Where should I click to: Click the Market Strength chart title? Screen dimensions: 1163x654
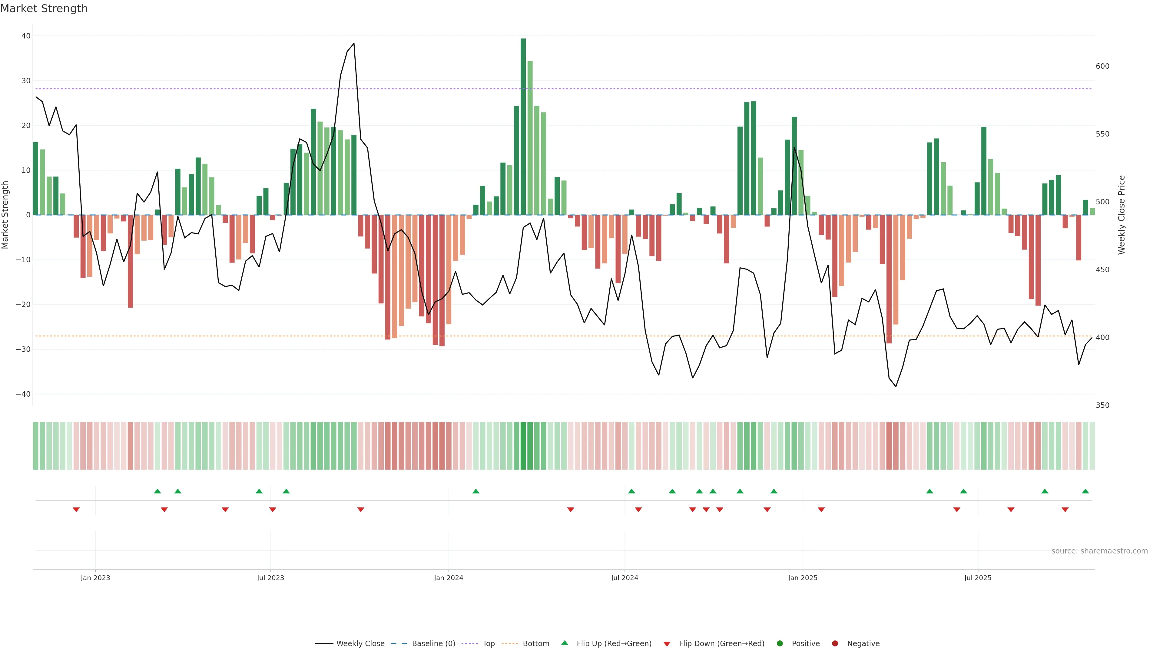pos(44,8)
